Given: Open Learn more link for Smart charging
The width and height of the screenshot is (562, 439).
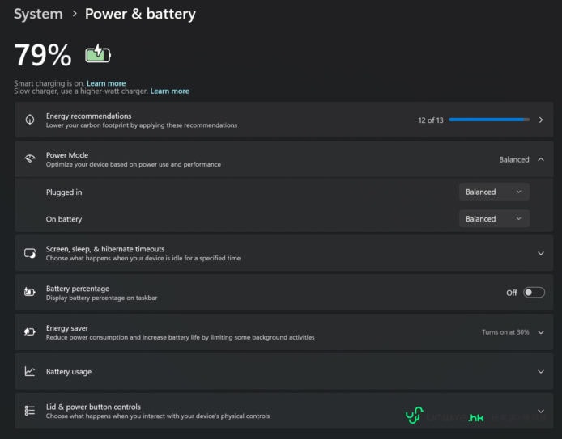Looking at the screenshot, I should 106,83.
